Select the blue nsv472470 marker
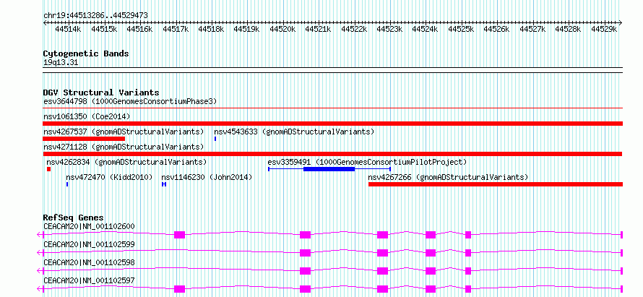Image resolution: width=643 pixels, height=297 pixels. coord(67,184)
